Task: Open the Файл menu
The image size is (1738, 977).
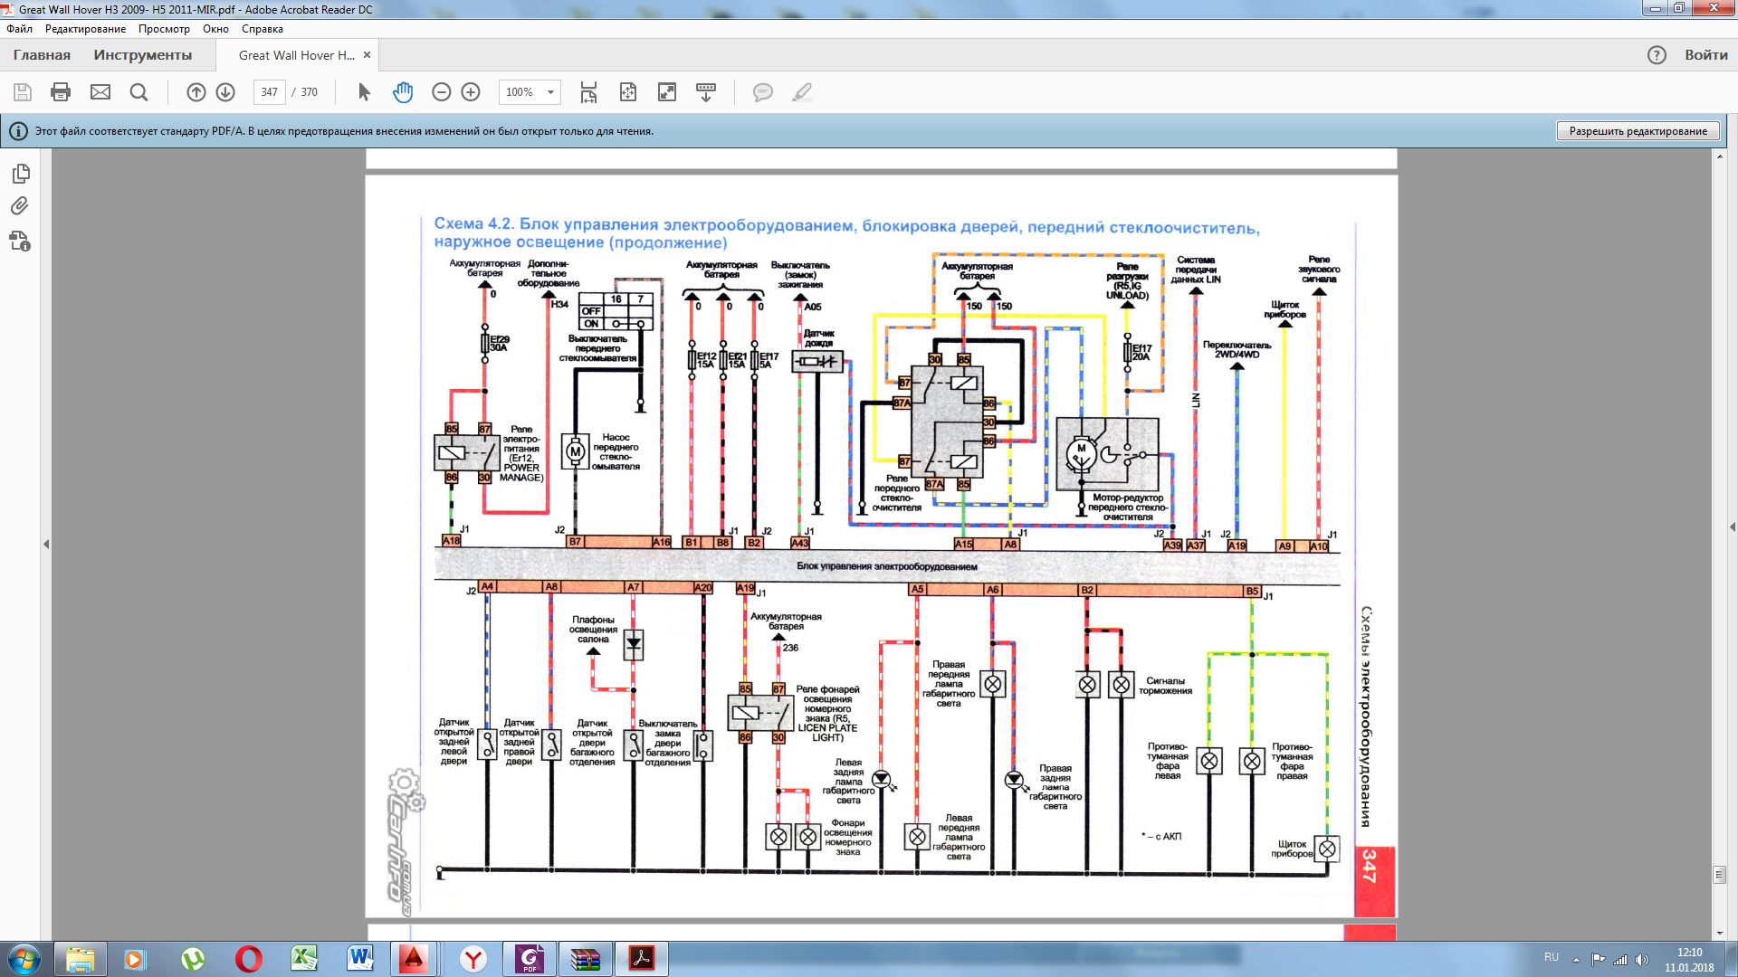Action: pyautogui.click(x=19, y=29)
